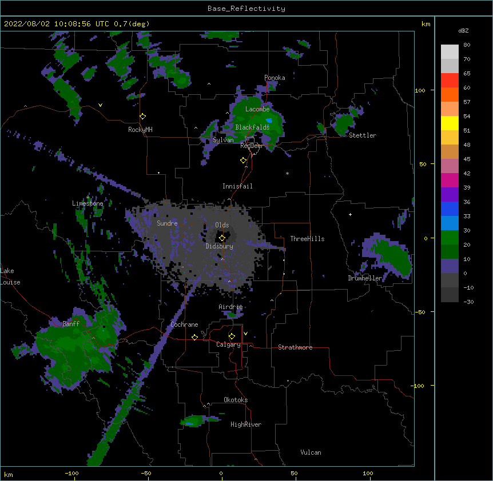Click the Limestone label on the map

point(88,203)
